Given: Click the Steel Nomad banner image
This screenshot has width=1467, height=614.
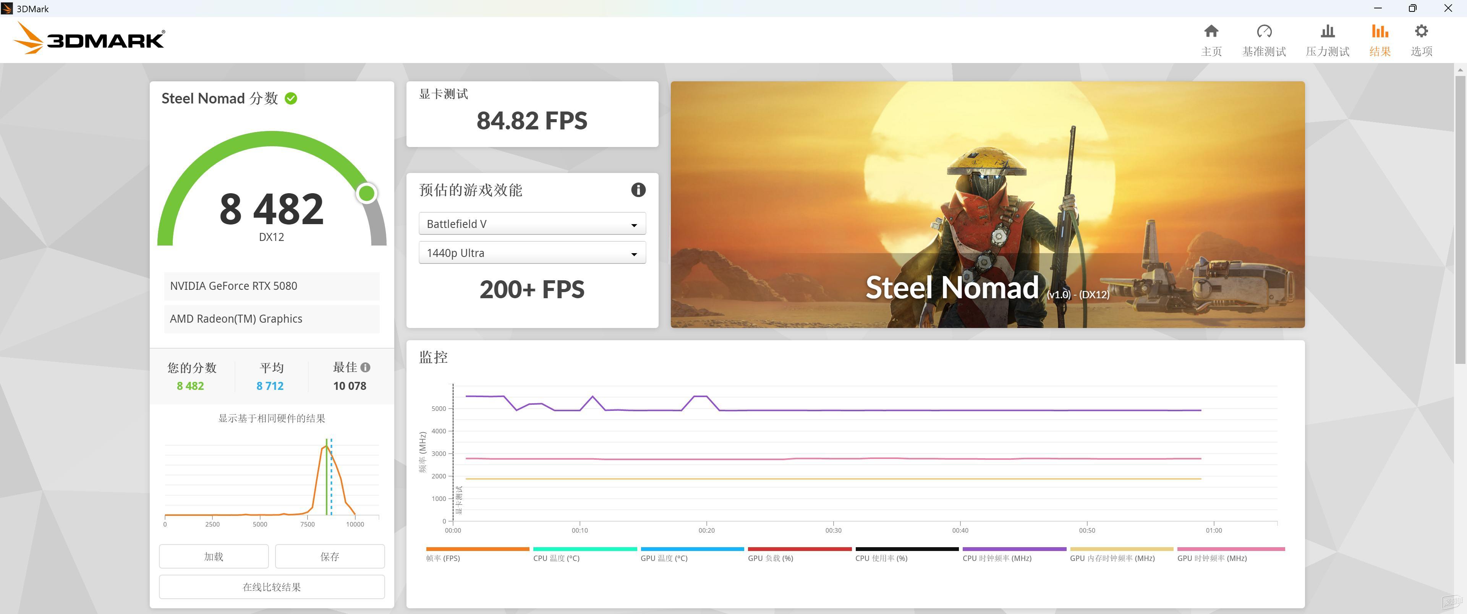Looking at the screenshot, I should [x=988, y=204].
